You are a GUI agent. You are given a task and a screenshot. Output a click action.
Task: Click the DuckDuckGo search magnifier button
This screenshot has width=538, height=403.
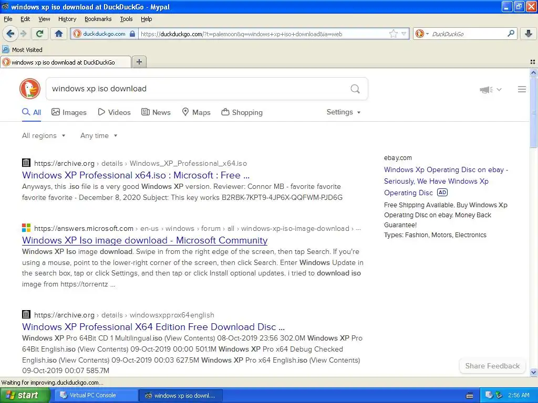tap(355, 89)
